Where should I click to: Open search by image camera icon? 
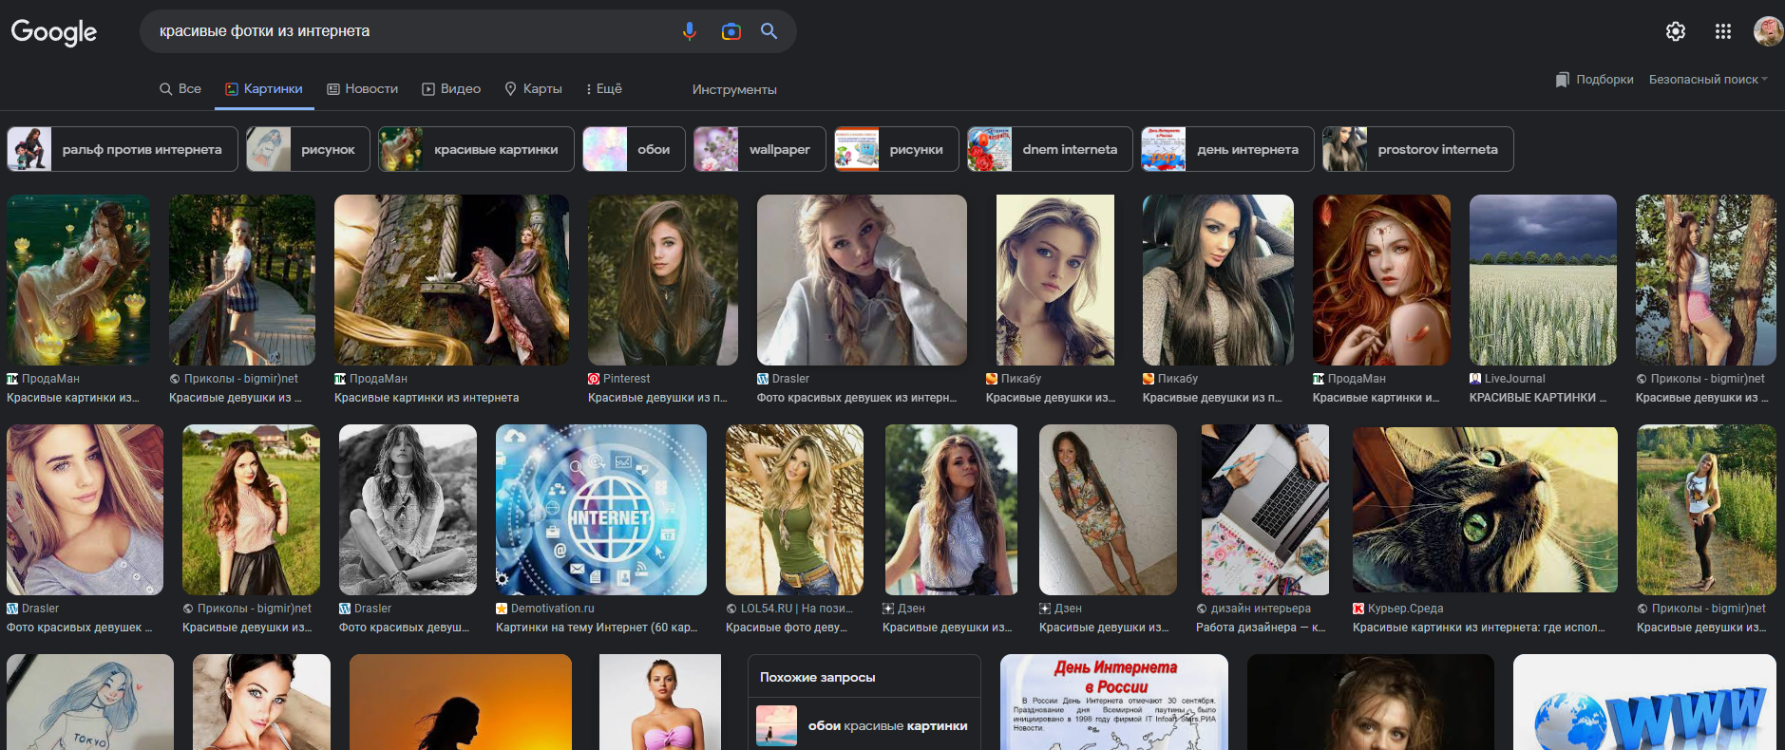(x=731, y=31)
